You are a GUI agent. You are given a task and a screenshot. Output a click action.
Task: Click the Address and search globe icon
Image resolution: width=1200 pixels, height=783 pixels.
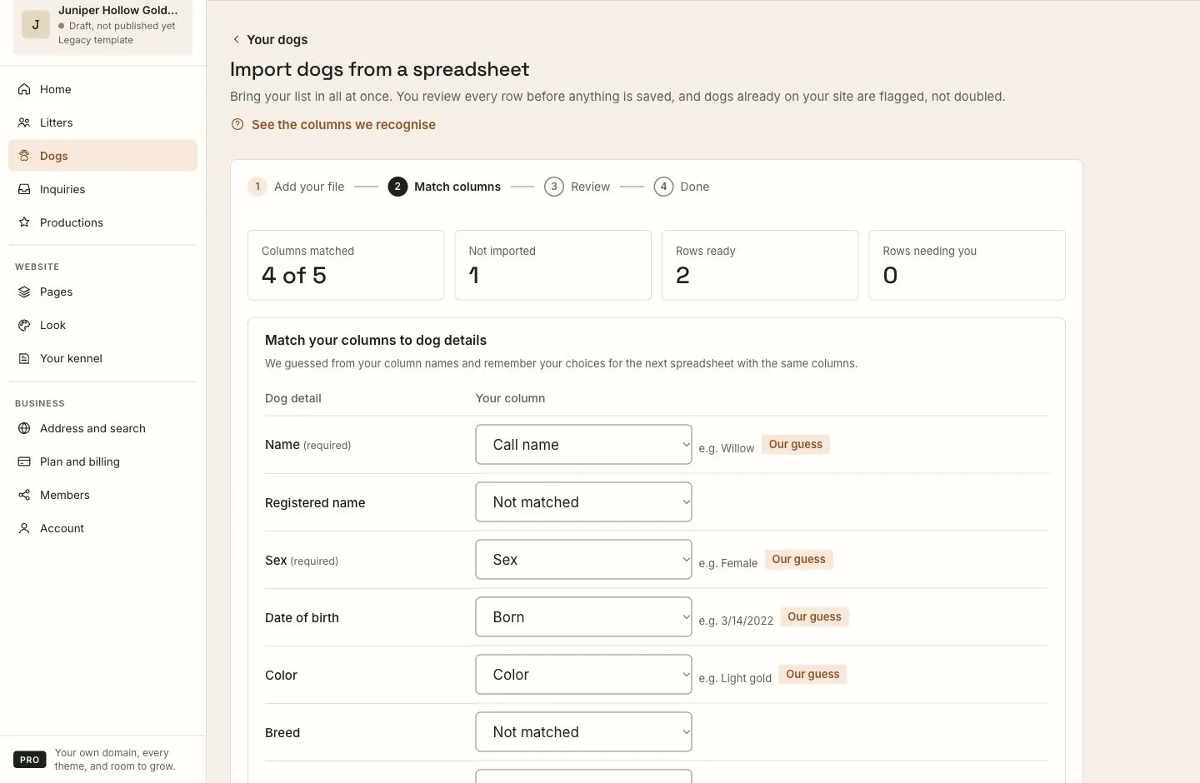24,428
